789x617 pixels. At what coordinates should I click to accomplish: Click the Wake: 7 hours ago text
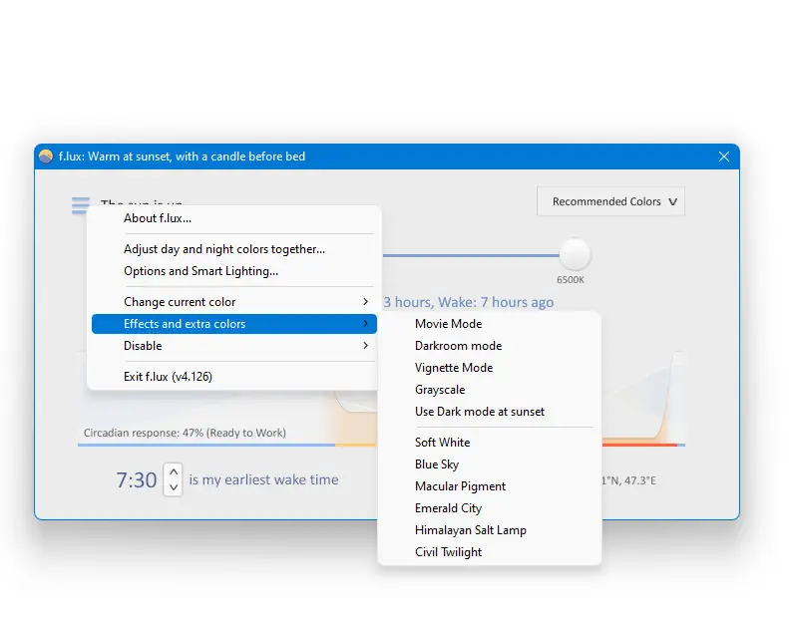point(496,302)
